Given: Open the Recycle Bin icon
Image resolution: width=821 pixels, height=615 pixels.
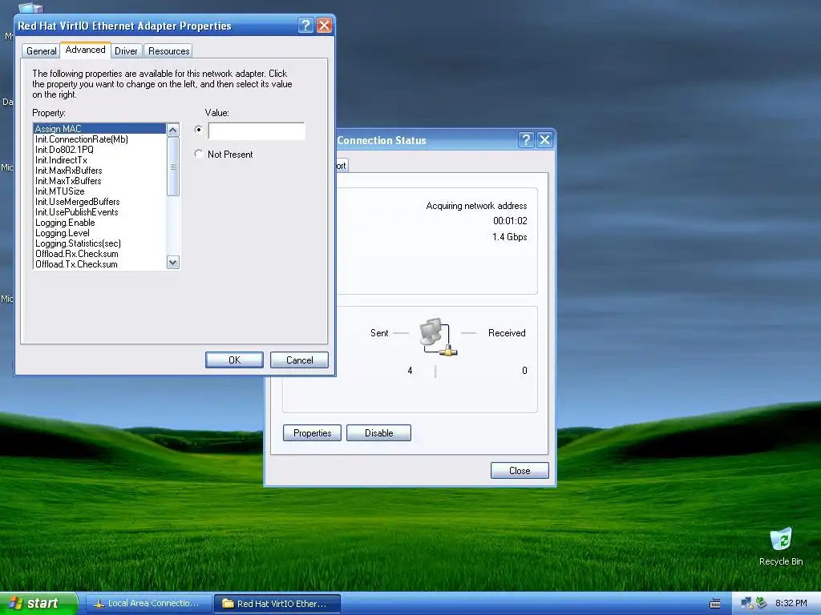Looking at the screenshot, I should point(781,547).
